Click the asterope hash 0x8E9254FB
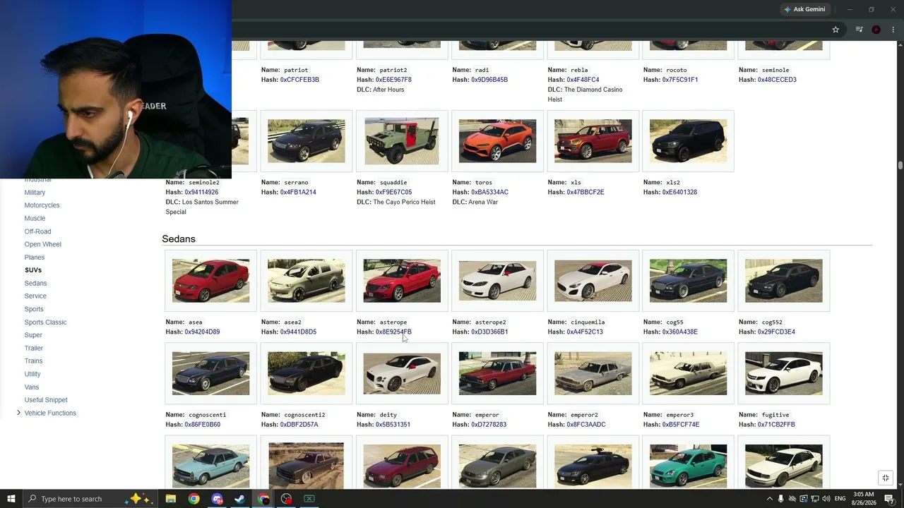 click(393, 332)
